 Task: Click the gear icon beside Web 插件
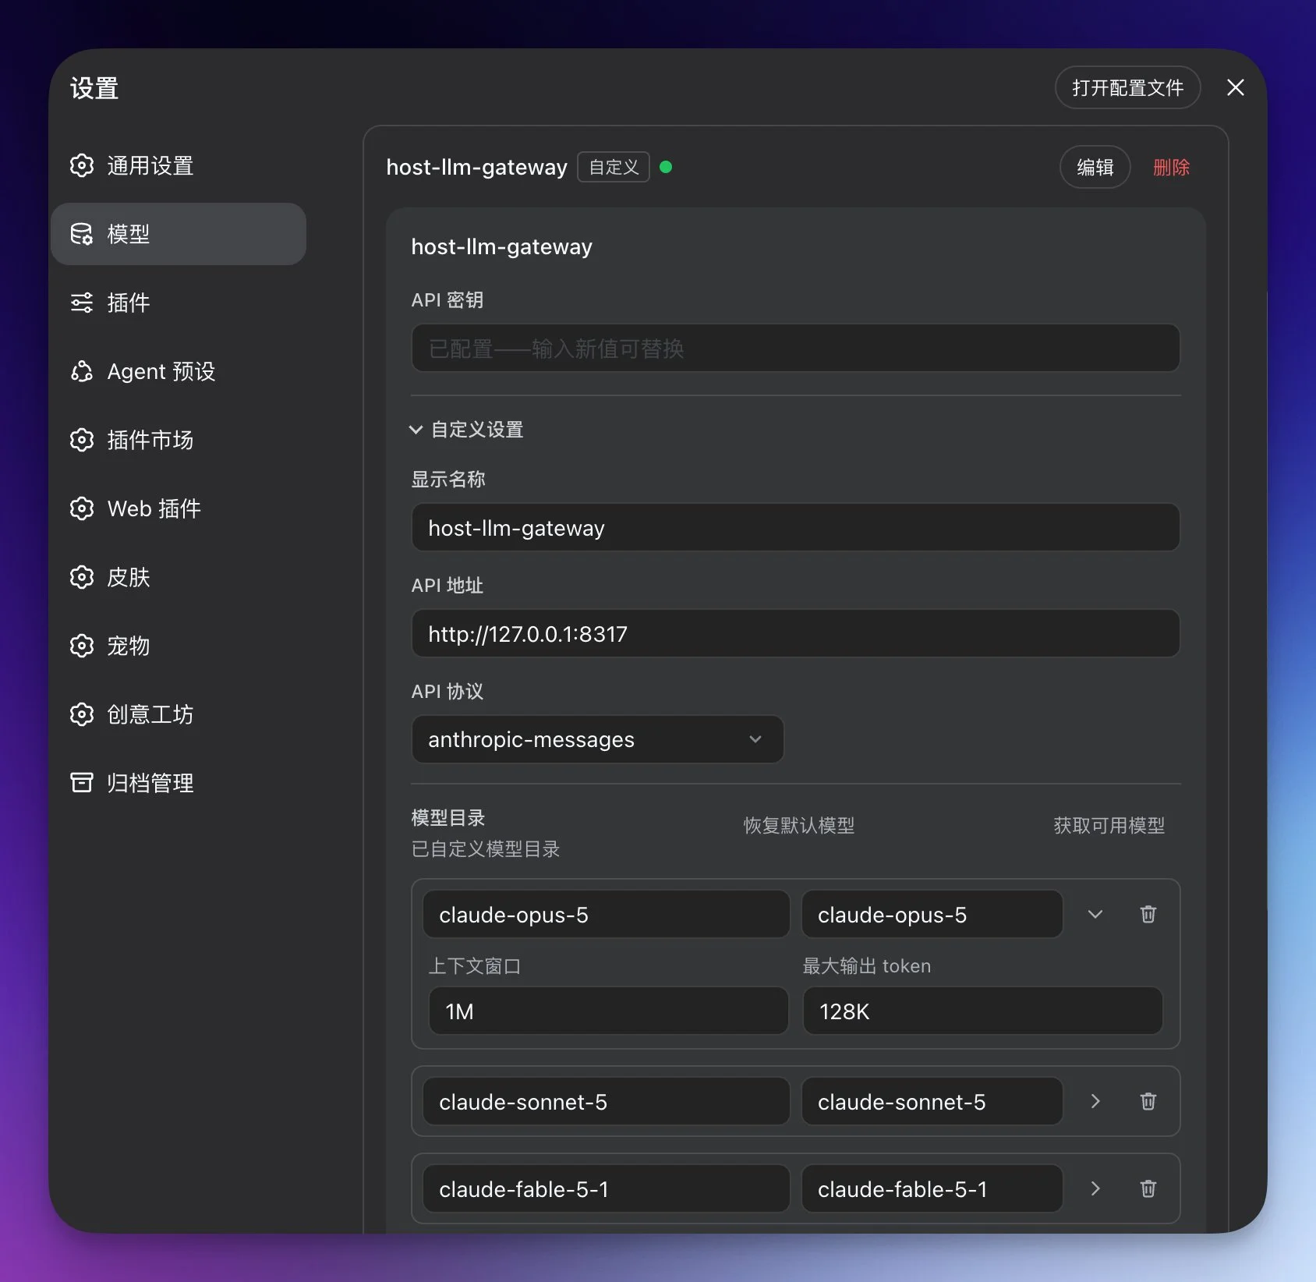point(82,508)
